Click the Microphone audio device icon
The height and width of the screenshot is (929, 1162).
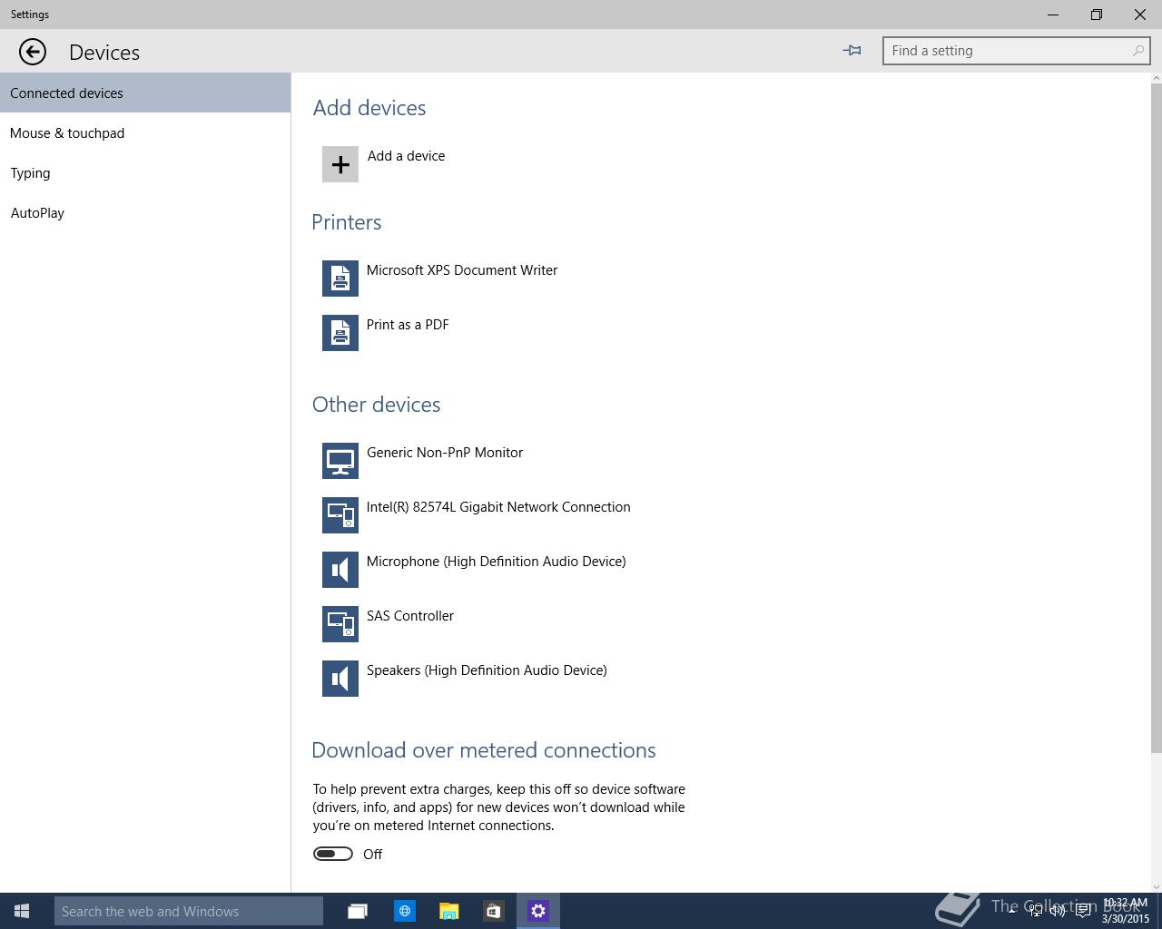click(340, 570)
